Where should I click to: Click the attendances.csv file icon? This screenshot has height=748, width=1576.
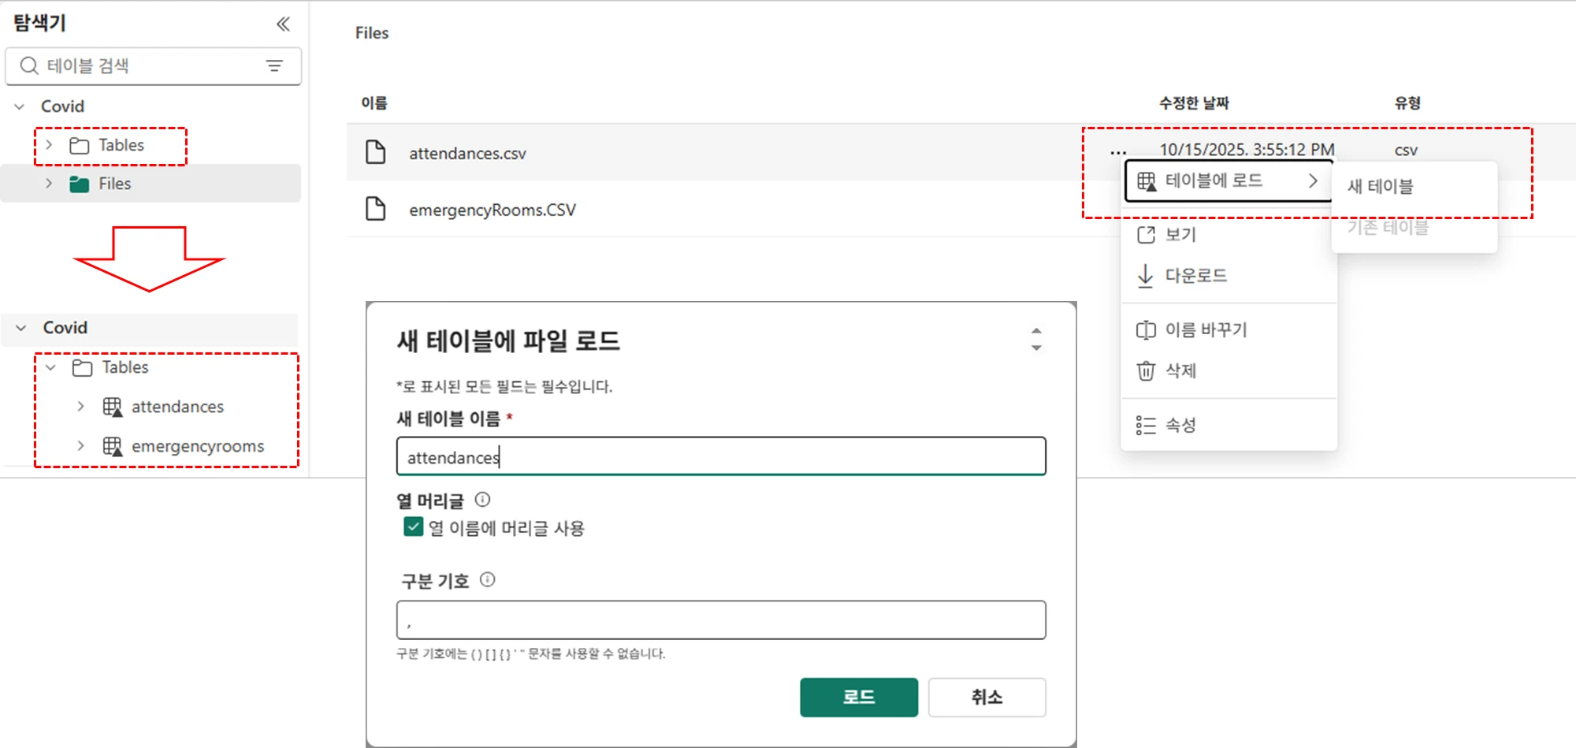376,152
